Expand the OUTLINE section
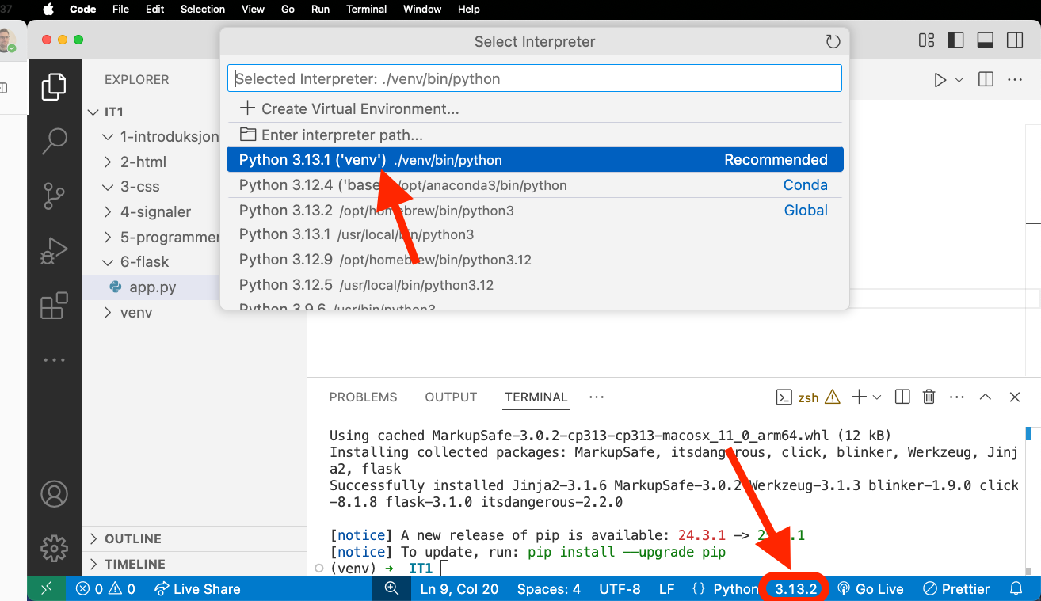This screenshot has width=1041, height=601. coord(132,538)
